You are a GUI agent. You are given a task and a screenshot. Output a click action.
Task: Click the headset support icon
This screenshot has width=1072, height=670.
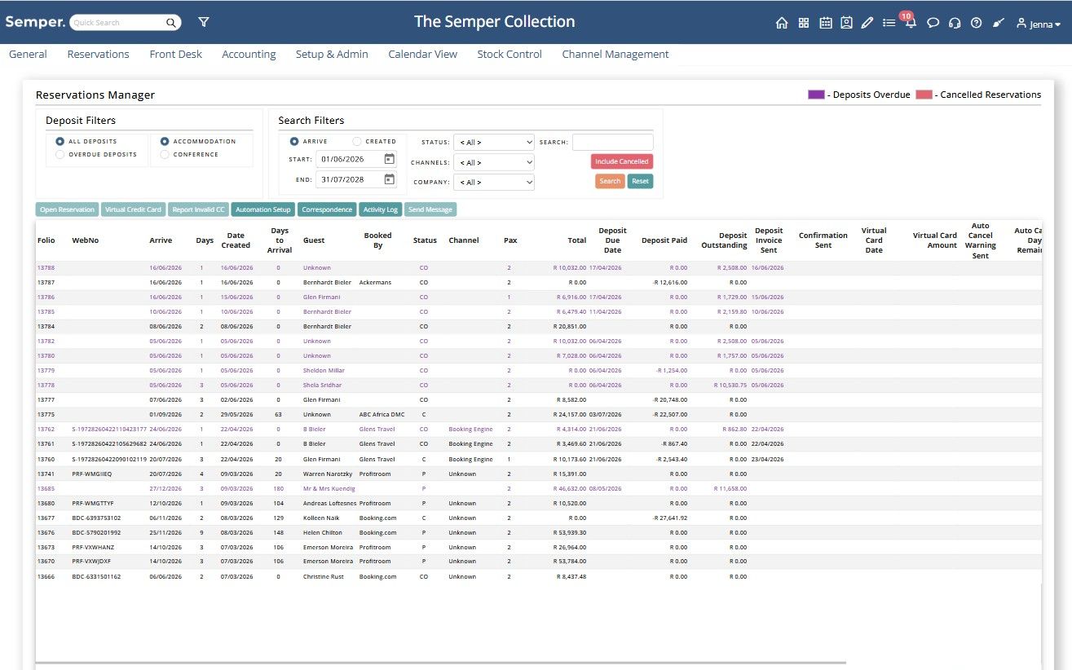(x=955, y=23)
